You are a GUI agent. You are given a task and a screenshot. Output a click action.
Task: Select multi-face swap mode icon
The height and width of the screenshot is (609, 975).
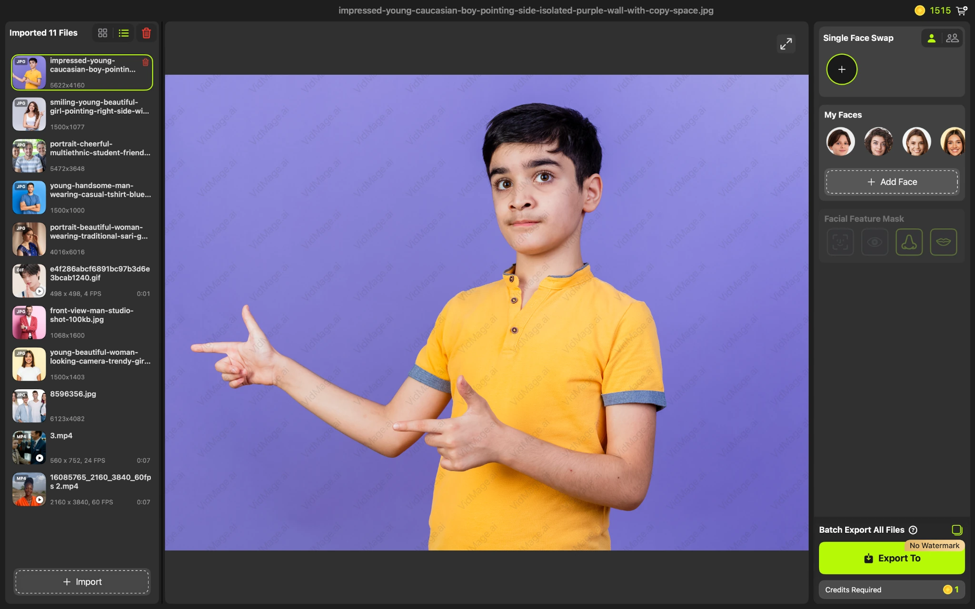coord(952,38)
